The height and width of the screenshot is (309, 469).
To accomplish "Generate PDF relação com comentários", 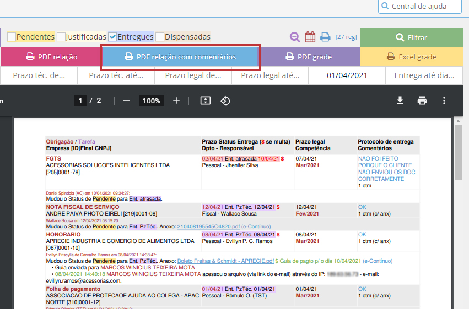I will pos(180,57).
